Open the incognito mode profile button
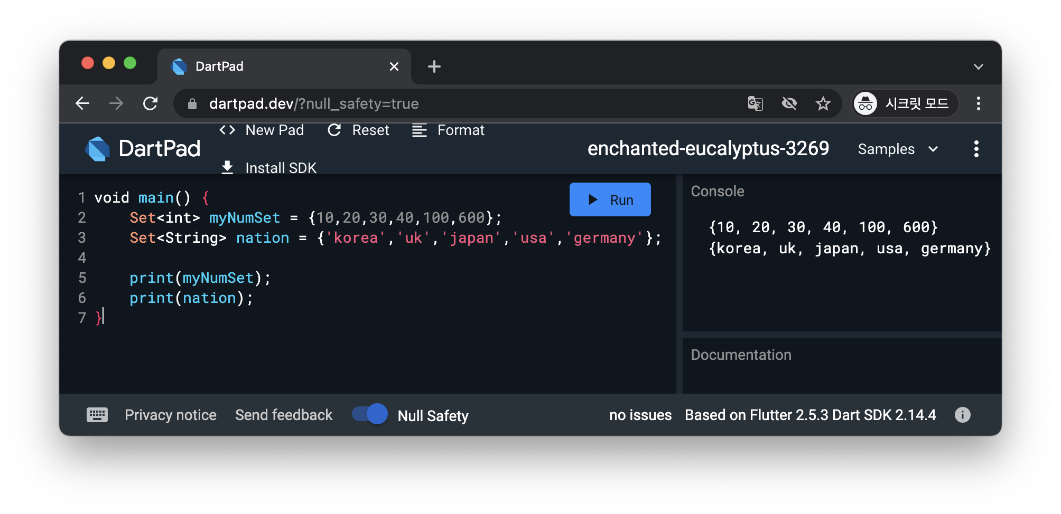Image resolution: width=1061 pixels, height=514 pixels. pyautogui.click(x=906, y=103)
